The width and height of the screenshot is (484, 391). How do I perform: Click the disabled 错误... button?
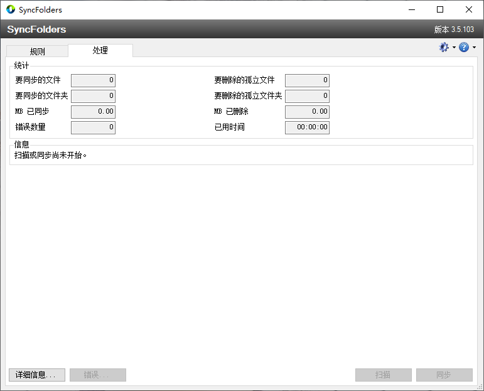coord(97,375)
